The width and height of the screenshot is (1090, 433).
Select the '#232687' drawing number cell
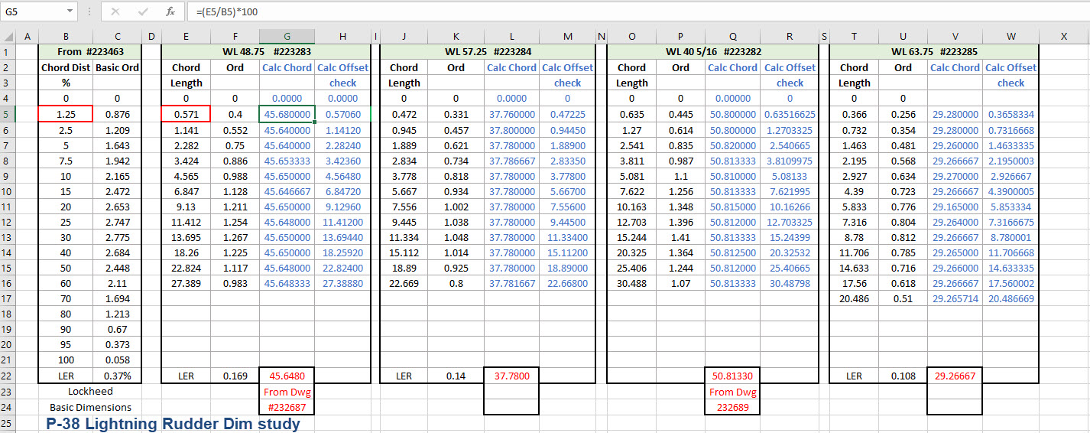287,407
